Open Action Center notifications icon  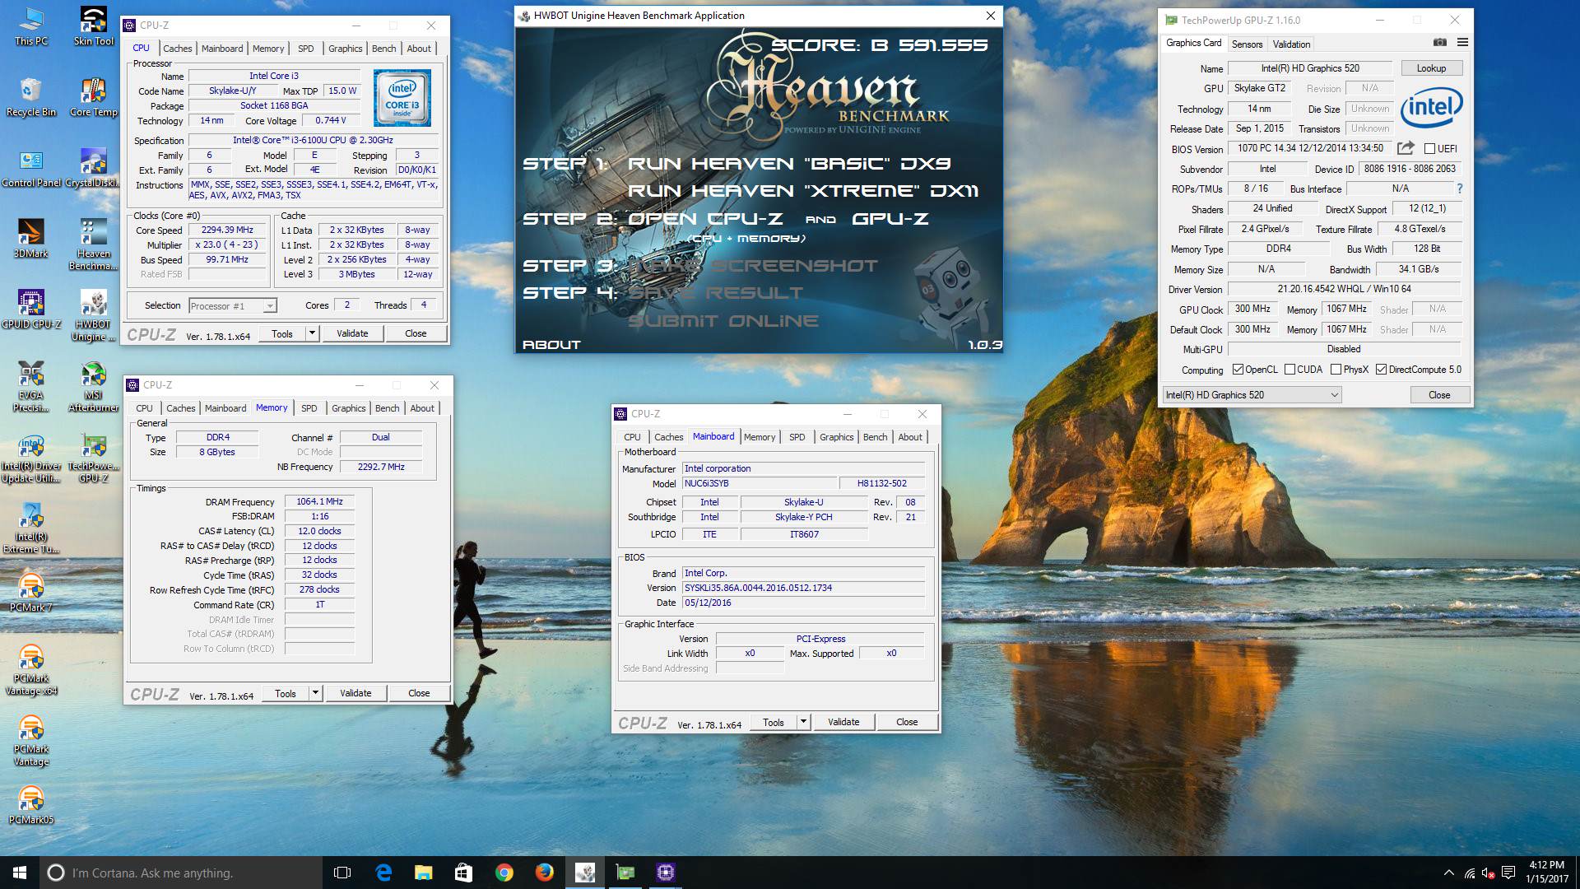click(x=1508, y=873)
